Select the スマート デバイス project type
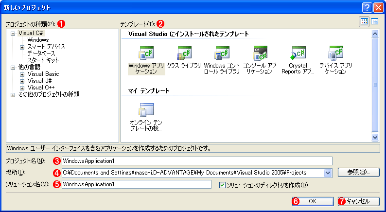Screen dimensions: 386x212 tap(46, 47)
